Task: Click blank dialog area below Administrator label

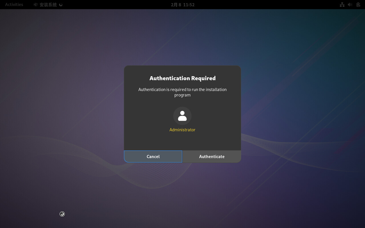Action: [182, 141]
